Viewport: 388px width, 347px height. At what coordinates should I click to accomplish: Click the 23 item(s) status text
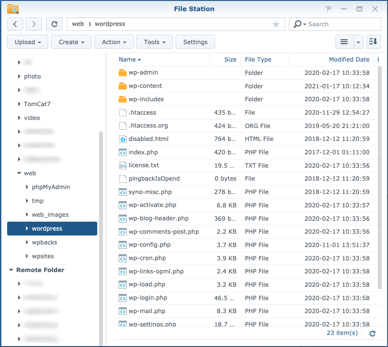342,333
